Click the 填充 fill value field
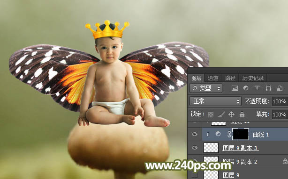Screen dimensions: 288x179 point(280,115)
